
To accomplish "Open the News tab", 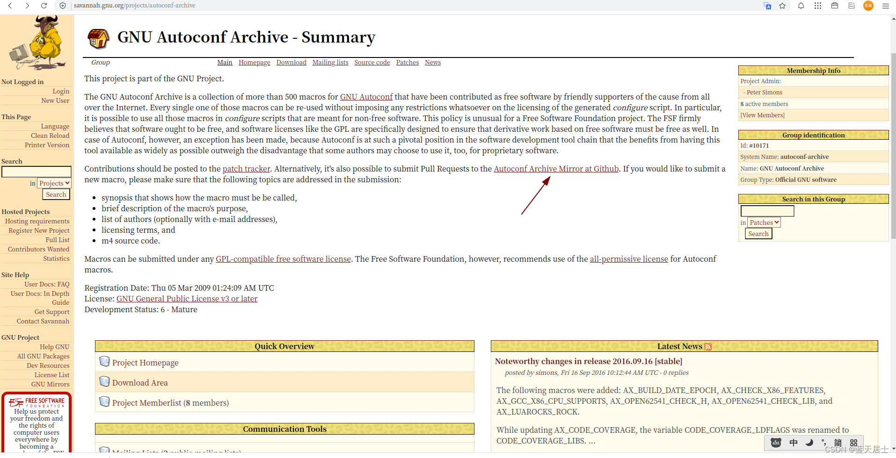I will (x=433, y=62).
